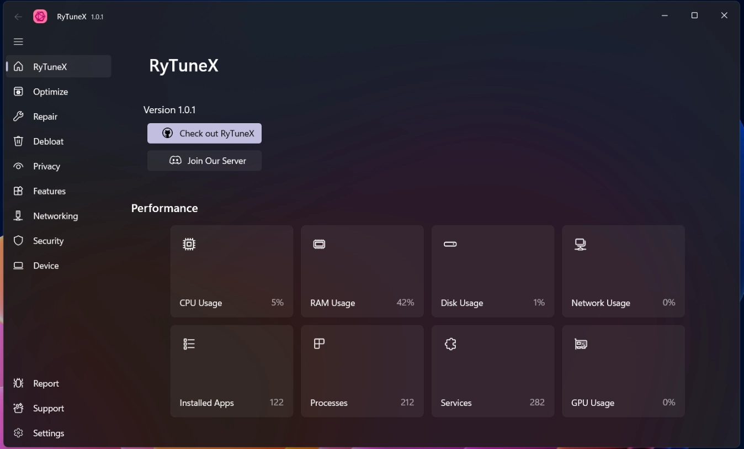744x449 pixels.
Task: Open Settings from the sidebar
Action: (58, 433)
